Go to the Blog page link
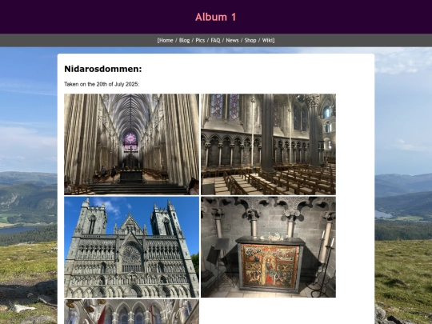Viewport: 432px width, 324px height. click(x=184, y=40)
